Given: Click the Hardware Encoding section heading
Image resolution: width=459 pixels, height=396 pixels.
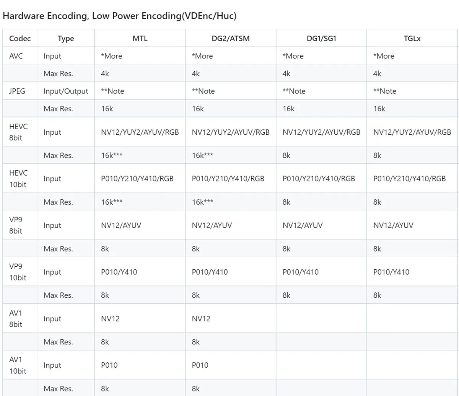Looking at the screenshot, I should (x=120, y=16).
